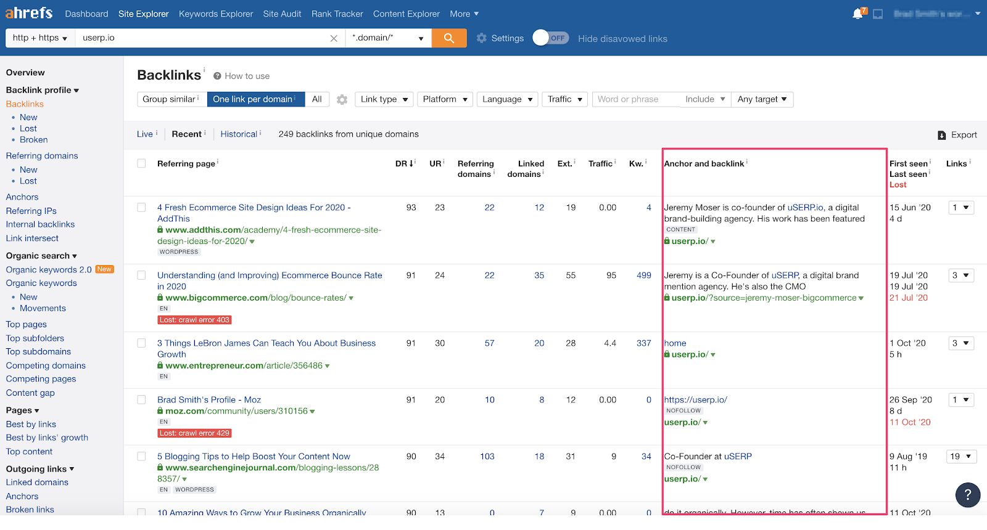The height and width of the screenshot is (530, 987).
Task: Open Referring domains in sidebar
Action: point(42,156)
